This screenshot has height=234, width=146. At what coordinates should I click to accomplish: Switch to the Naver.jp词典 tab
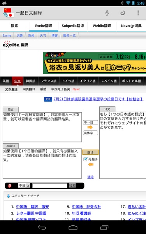coord(131,26)
